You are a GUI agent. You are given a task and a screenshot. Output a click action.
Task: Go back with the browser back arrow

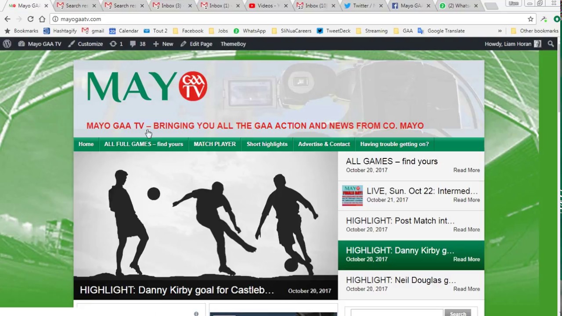point(7,19)
